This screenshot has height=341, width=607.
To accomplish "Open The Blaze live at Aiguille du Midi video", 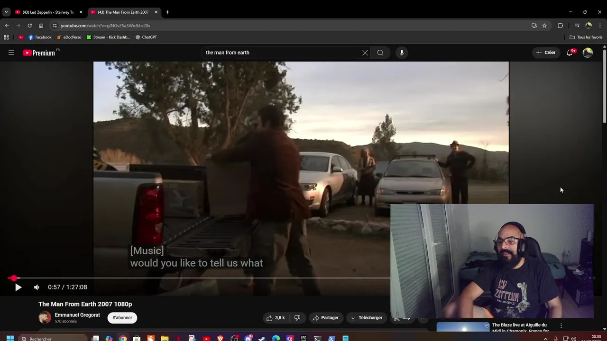I will pos(520,328).
